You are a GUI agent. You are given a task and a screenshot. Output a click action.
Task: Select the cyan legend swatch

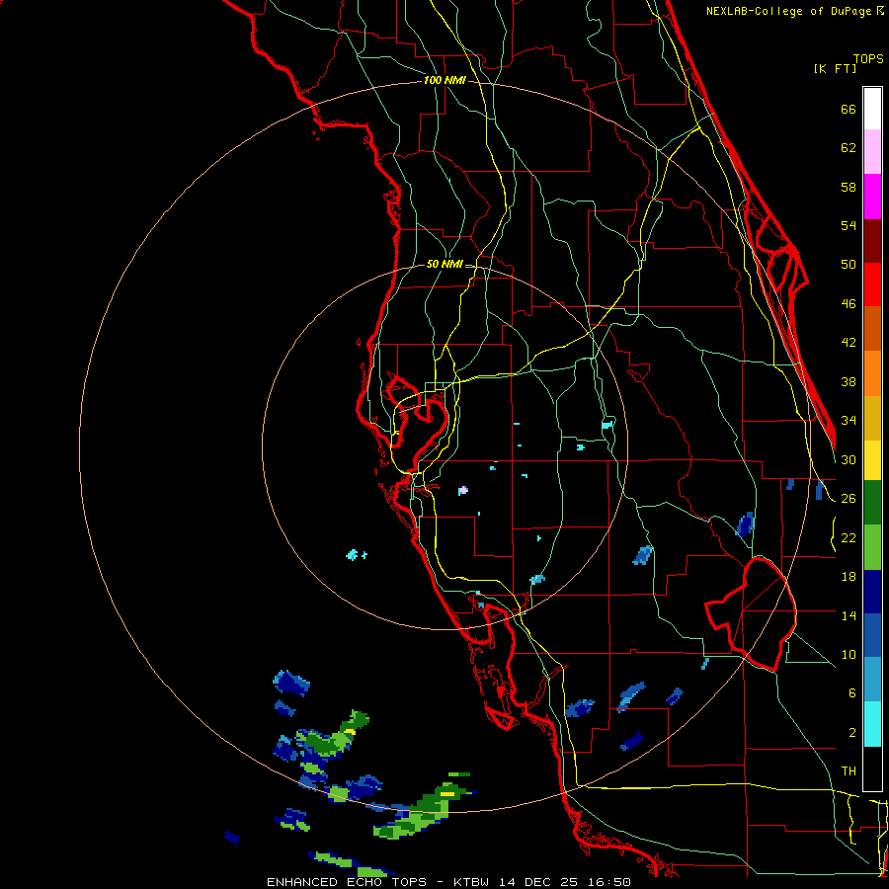pyautogui.click(x=872, y=724)
